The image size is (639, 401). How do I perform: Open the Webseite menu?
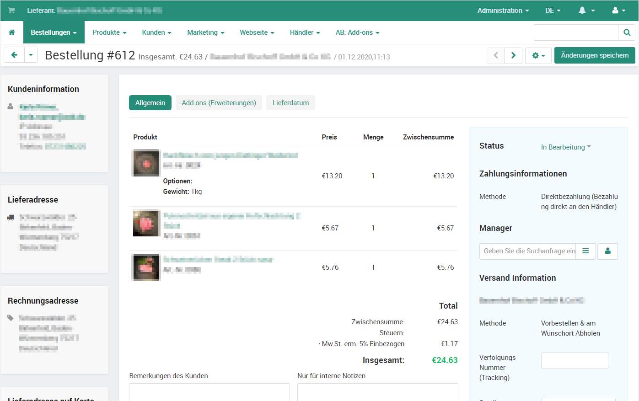point(257,32)
